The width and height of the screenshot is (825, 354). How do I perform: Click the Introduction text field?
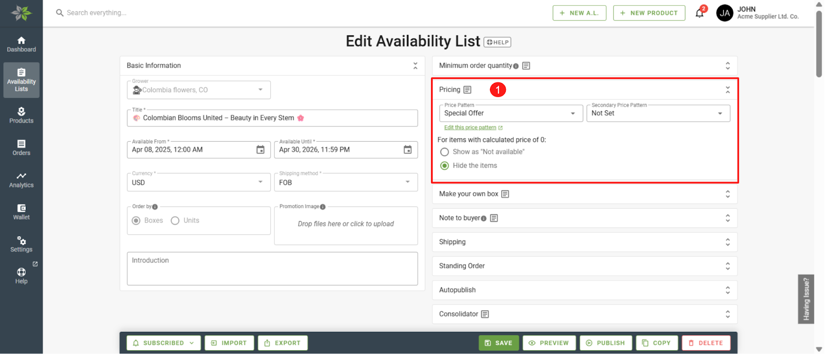coord(272,268)
